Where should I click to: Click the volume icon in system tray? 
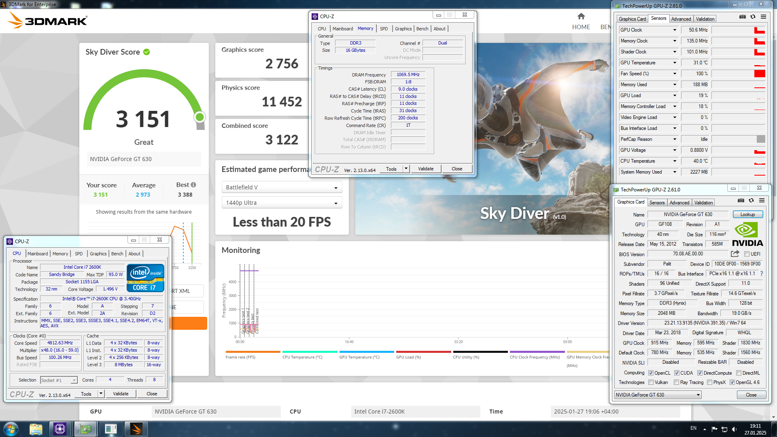[735, 429]
